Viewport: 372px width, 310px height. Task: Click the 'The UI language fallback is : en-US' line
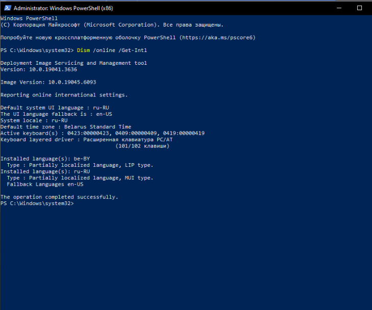56,114
